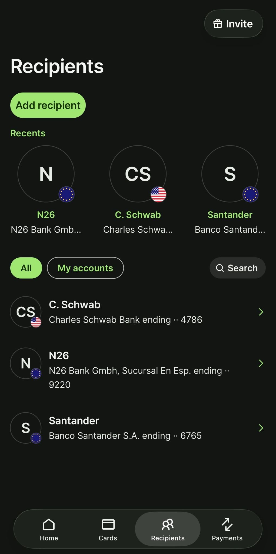Select the Recipients tab icon
The height and width of the screenshot is (554, 276).
(168, 525)
